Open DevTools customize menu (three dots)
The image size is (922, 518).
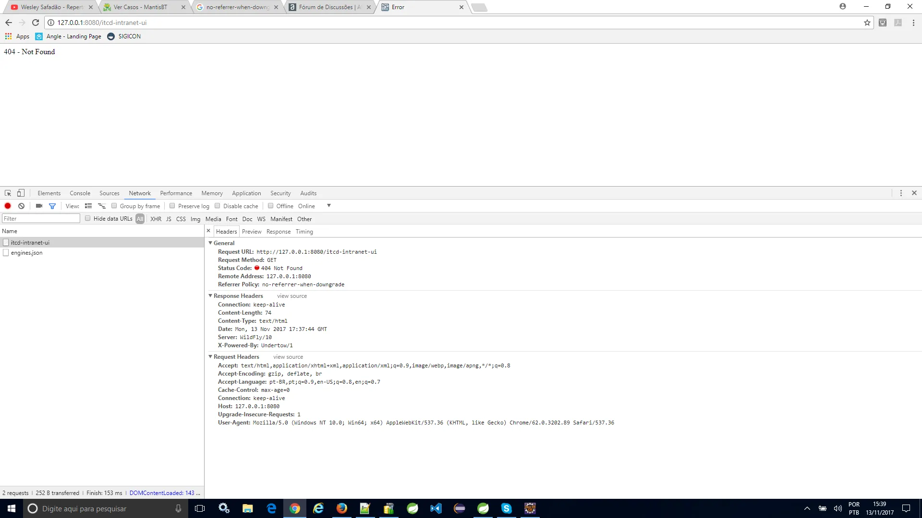(901, 193)
